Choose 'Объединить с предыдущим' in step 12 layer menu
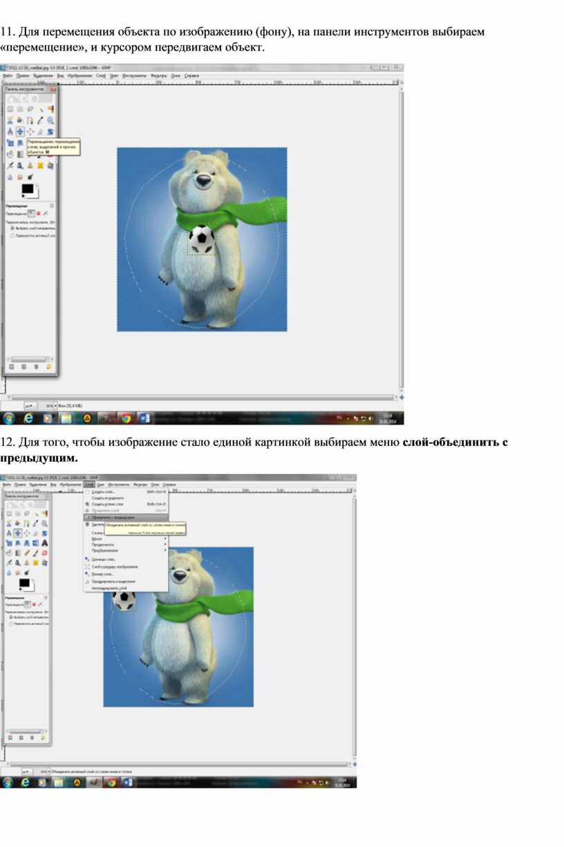The image size is (564, 847). click(126, 517)
